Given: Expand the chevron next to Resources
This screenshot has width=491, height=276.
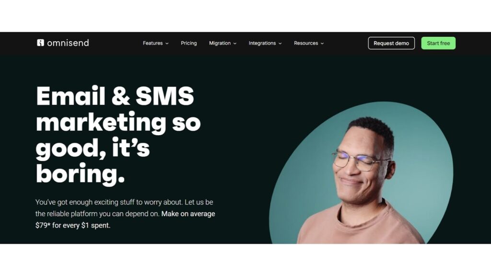Looking at the screenshot, I should click(x=322, y=44).
